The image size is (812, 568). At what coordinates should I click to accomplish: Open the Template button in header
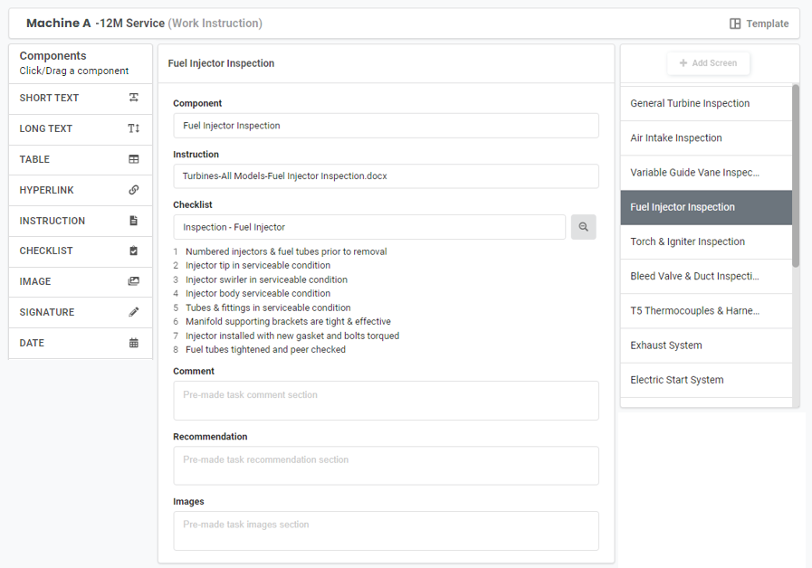pyautogui.click(x=759, y=24)
